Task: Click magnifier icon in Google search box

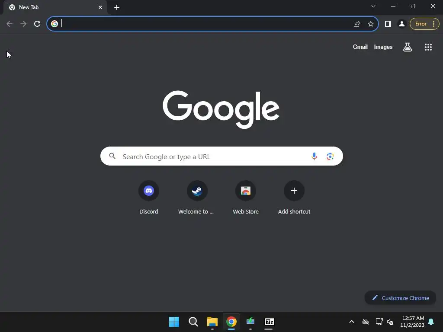Action: click(112, 156)
